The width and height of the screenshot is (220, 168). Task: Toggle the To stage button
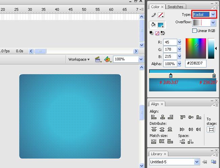(x=211, y=130)
